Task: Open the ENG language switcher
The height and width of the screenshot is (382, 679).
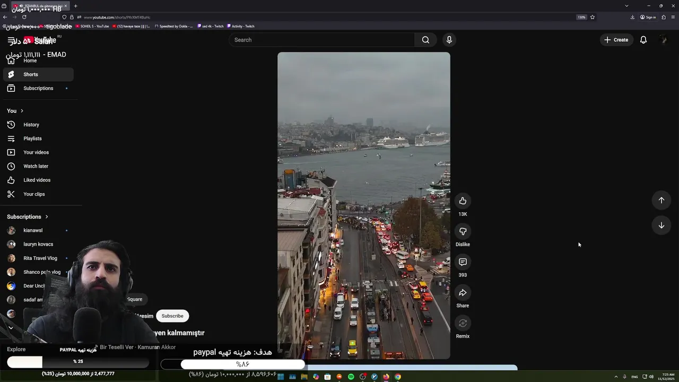Action: [x=634, y=377]
